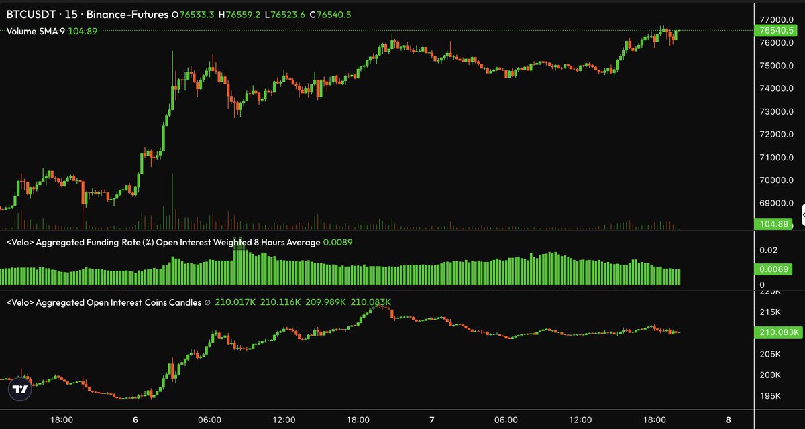This screenshot has width=805, height=429.
Task: Open the BTCUSDT symbol search
Action: pyautogui.click(x=32, y=13)
